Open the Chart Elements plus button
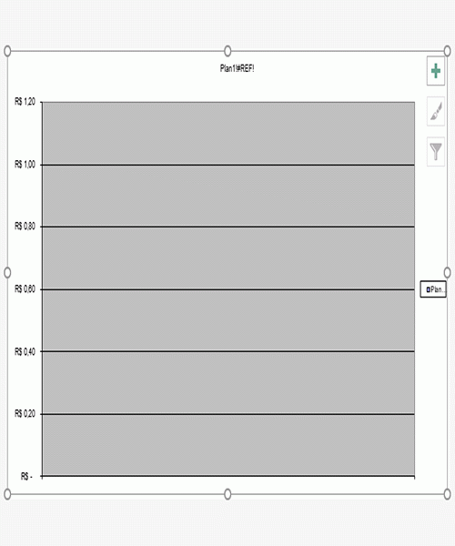The height and width of the screenshot is (546, 455). [436, 71]
